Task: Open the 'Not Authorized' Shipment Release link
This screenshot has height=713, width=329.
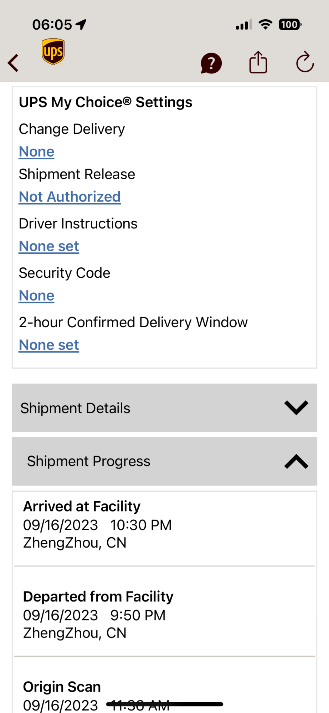Action: coord(70,197)
